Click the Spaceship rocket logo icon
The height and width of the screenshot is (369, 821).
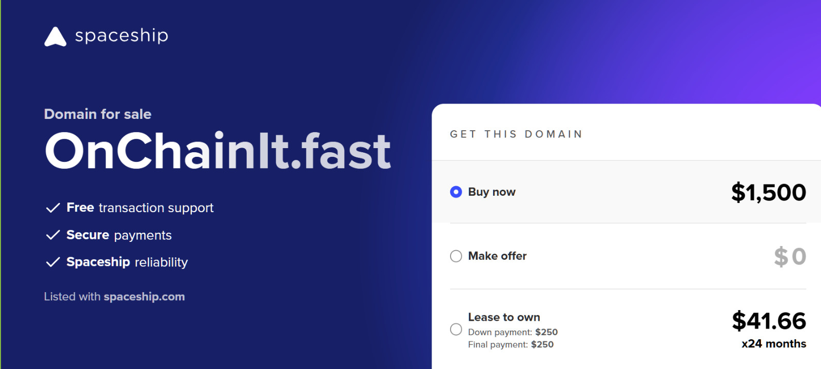point(55,36)
